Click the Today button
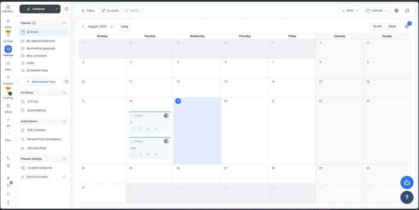This screenshot has height=210, width=419. pos(124,27)
